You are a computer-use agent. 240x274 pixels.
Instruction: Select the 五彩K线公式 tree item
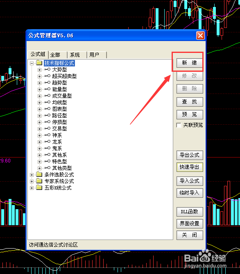coord(58,188)
